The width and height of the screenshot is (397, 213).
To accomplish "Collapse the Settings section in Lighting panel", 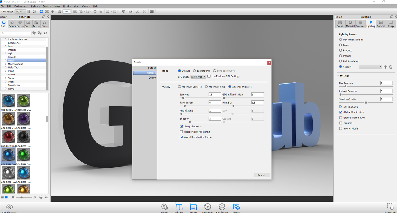I will tap(338, 75).
